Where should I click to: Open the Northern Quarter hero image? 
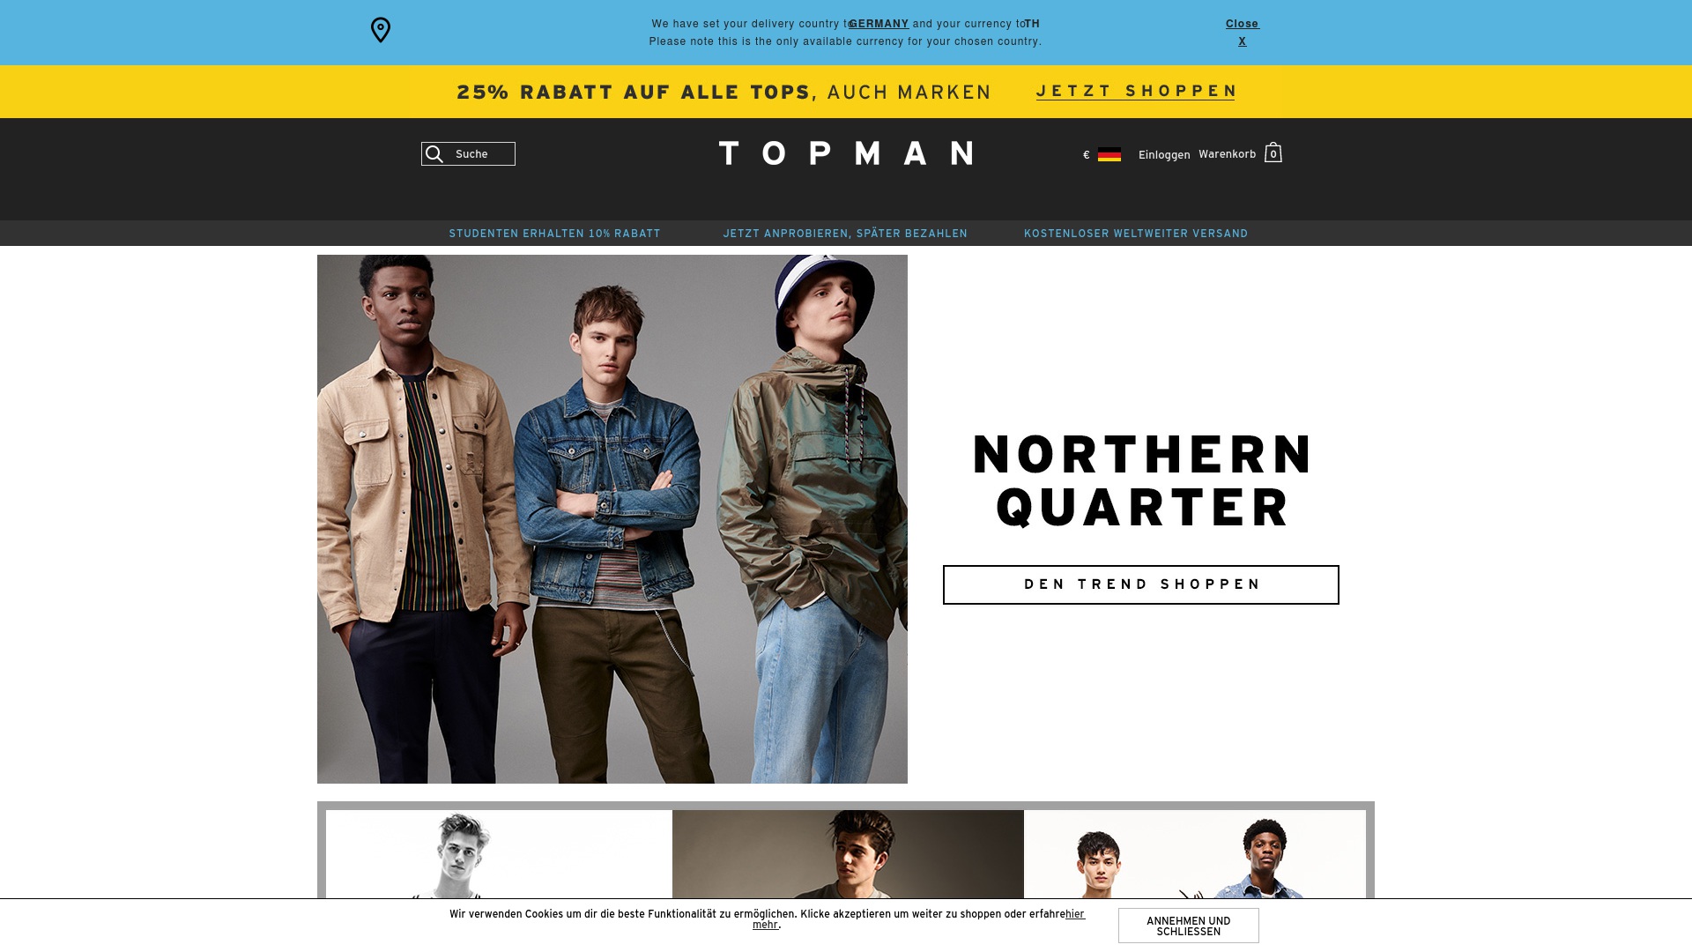(x=612, y=518)
